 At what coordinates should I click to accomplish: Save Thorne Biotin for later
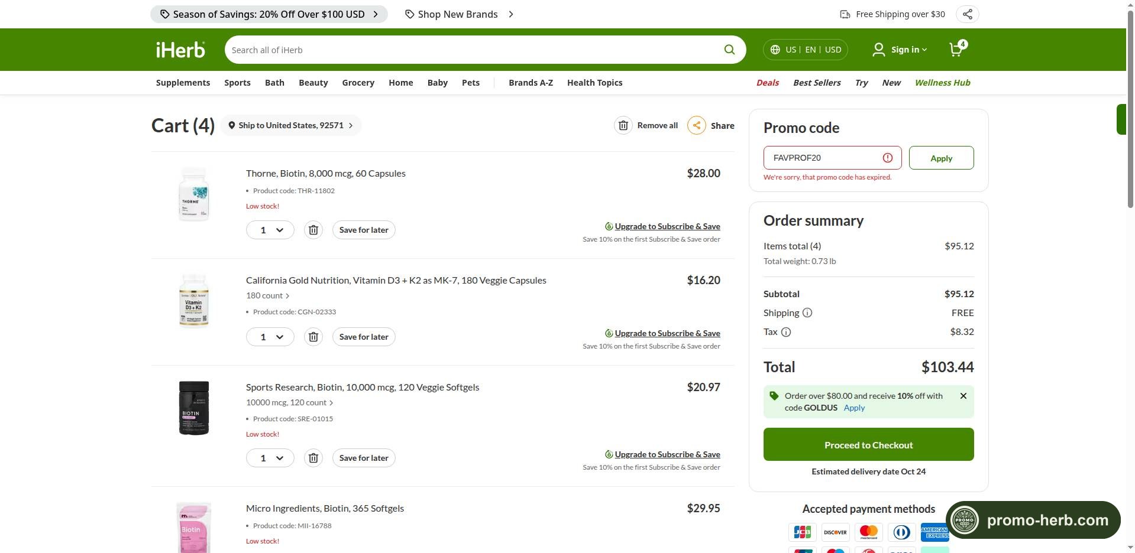[x=364, y=230]
